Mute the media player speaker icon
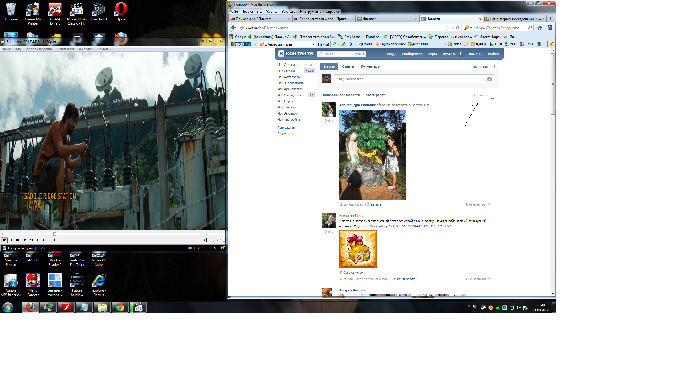Viewport: 688px width, 387px height. [206, 240]
